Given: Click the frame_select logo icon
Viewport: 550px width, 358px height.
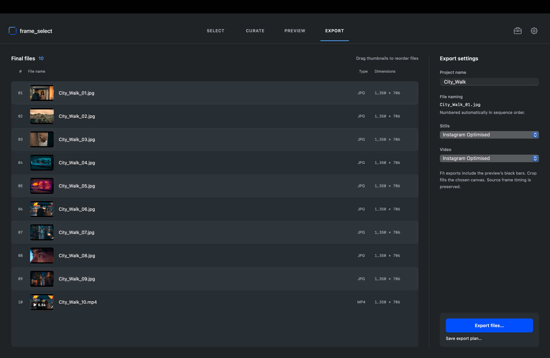Looking at the screenshot, I should click(x=13, y=31).
